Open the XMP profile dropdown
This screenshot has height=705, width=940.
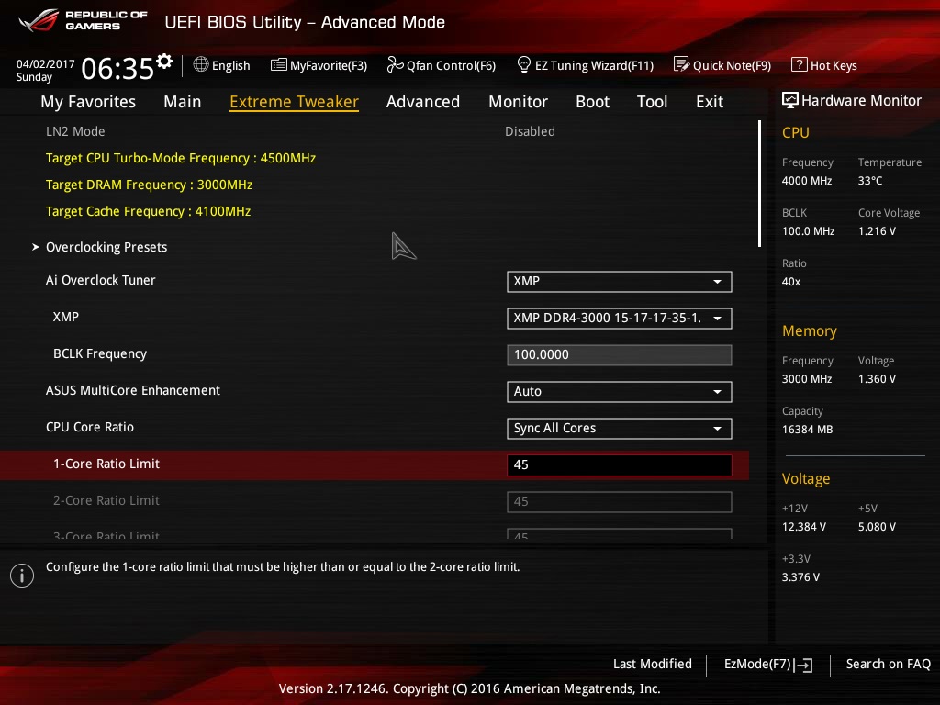coord(620,319)
